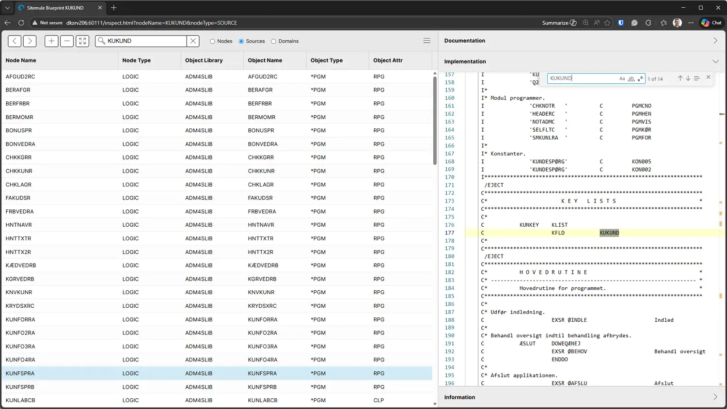Open the Copilot Chat button
Viewport: 727px width, 409px height.
711,23
